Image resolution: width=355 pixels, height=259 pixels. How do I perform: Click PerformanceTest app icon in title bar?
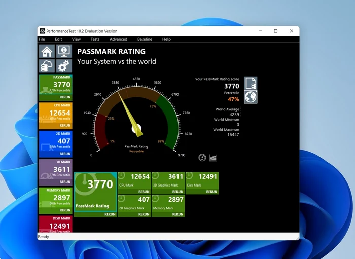pos(42,31)
